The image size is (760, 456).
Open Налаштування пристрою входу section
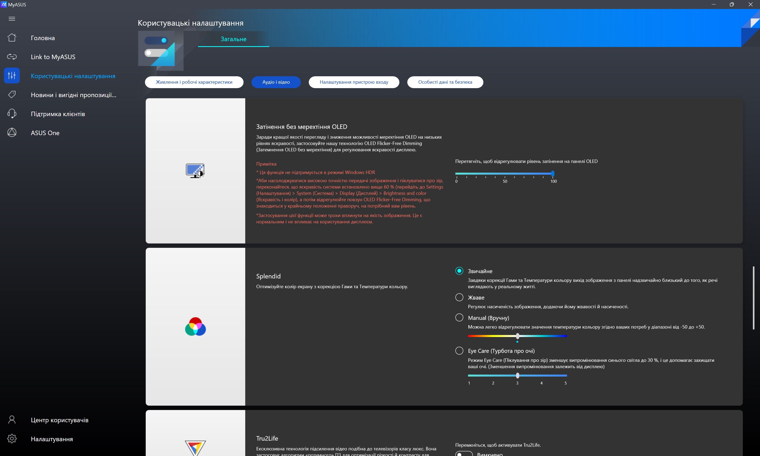[354, 82]
